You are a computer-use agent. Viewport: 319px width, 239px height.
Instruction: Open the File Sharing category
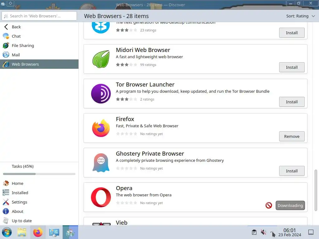[39, 45]
